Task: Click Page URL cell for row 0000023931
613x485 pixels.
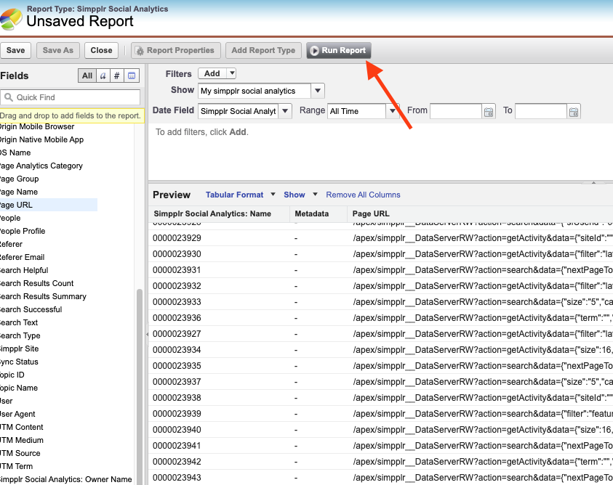Action: point(483,270)
